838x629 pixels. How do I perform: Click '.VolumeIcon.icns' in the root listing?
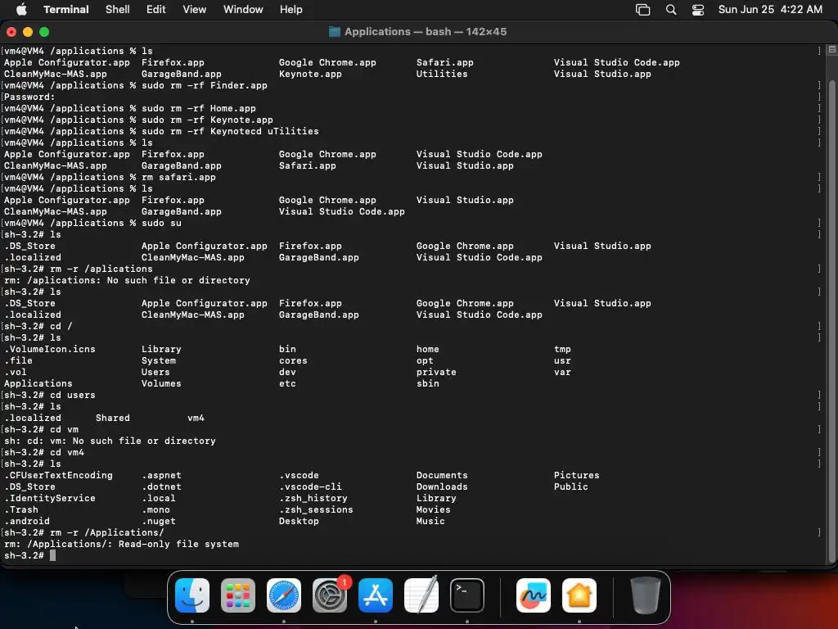click(50, 349)
